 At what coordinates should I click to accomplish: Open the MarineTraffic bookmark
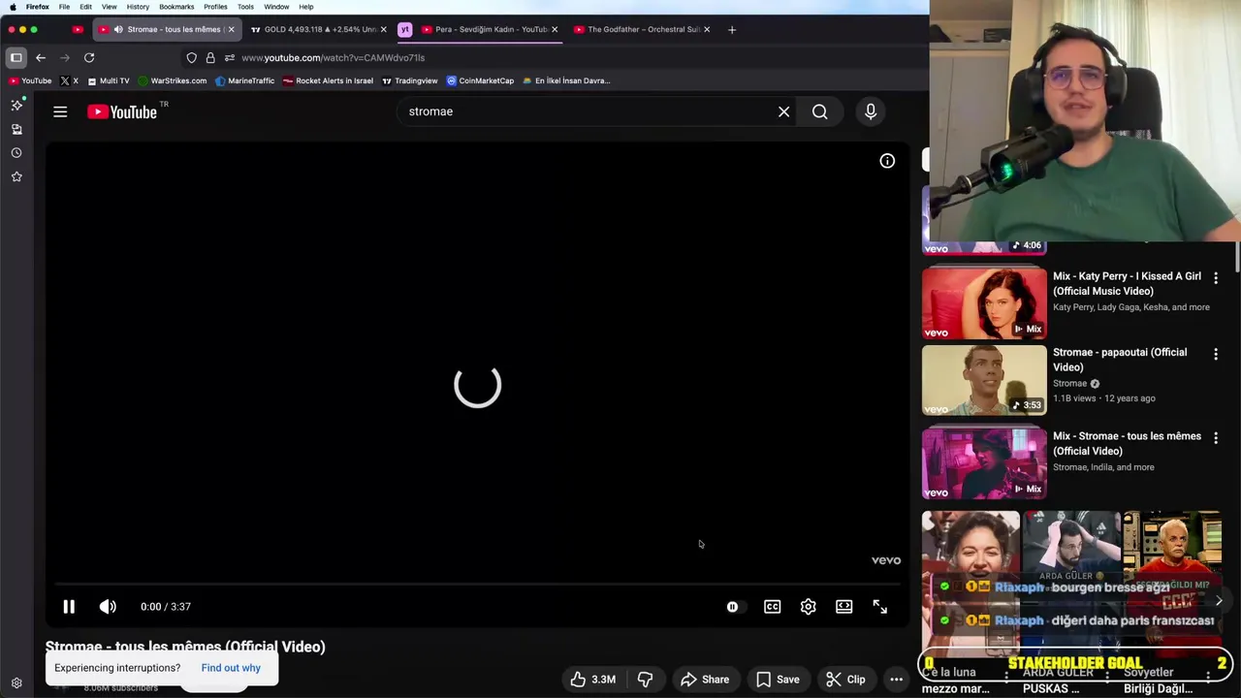point(244,81)
